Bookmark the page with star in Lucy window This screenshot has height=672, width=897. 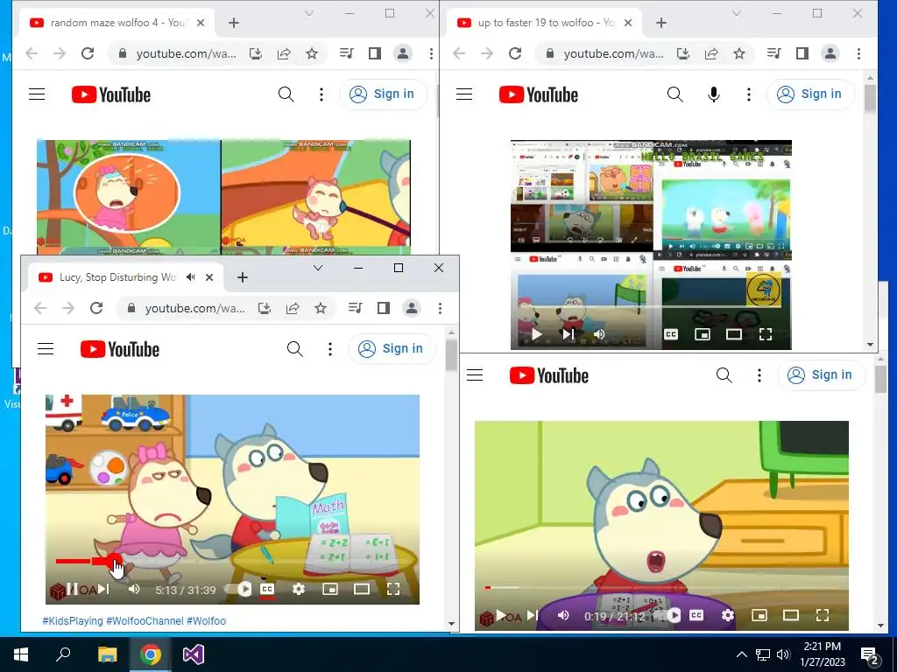click(x=321, y=308)
